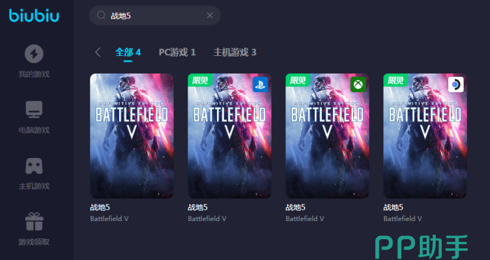Open first Battlefield V cover without badge
The image size is (490, 260).
[x=132, y=136]
